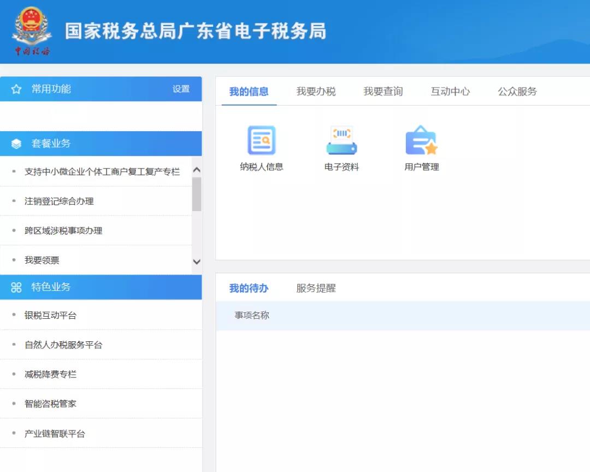Open 智能咨税管家

coord(50,404)
